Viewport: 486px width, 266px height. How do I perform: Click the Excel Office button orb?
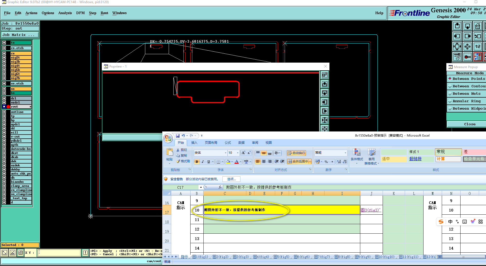point(168,138)
